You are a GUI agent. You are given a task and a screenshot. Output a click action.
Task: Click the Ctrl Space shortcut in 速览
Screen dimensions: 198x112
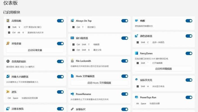13,98
